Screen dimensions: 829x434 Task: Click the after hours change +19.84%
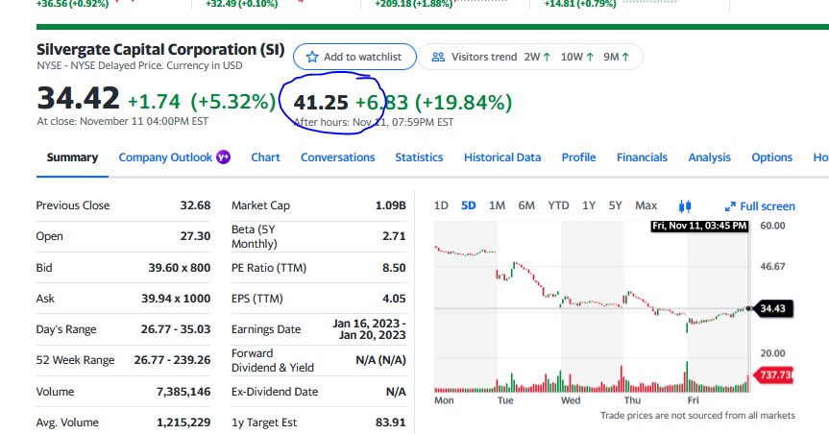click(x=464, y=103)
